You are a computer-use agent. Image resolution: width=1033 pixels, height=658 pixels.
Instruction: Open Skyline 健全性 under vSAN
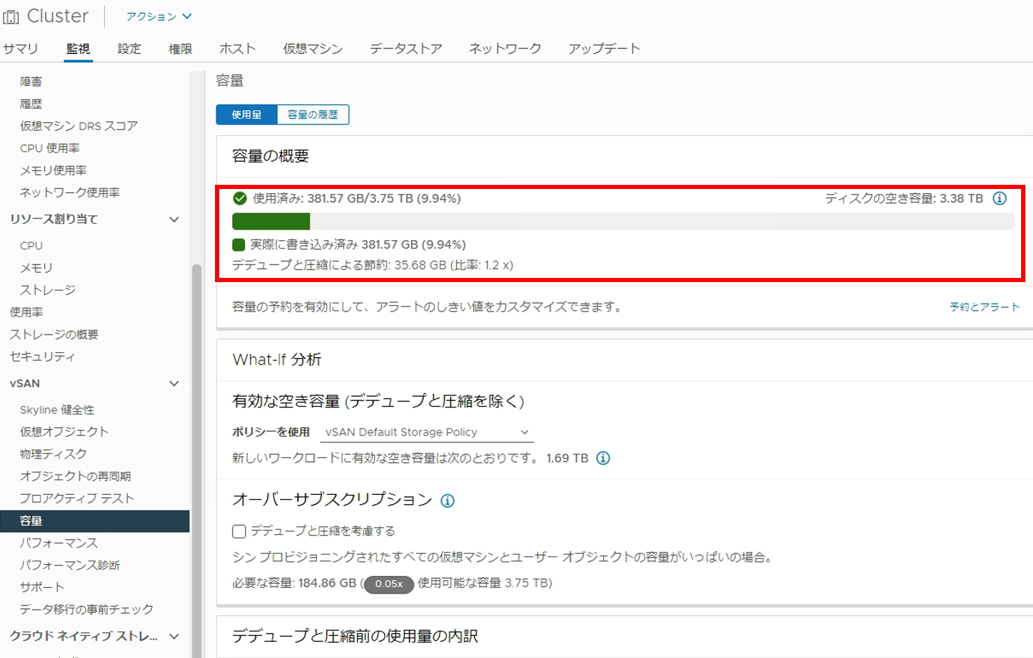point(57,410)
